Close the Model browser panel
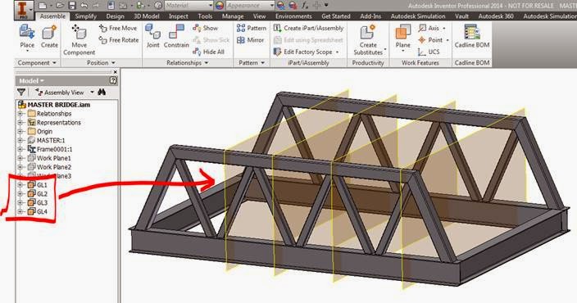 pyautogui.click(x=116, y=72)
